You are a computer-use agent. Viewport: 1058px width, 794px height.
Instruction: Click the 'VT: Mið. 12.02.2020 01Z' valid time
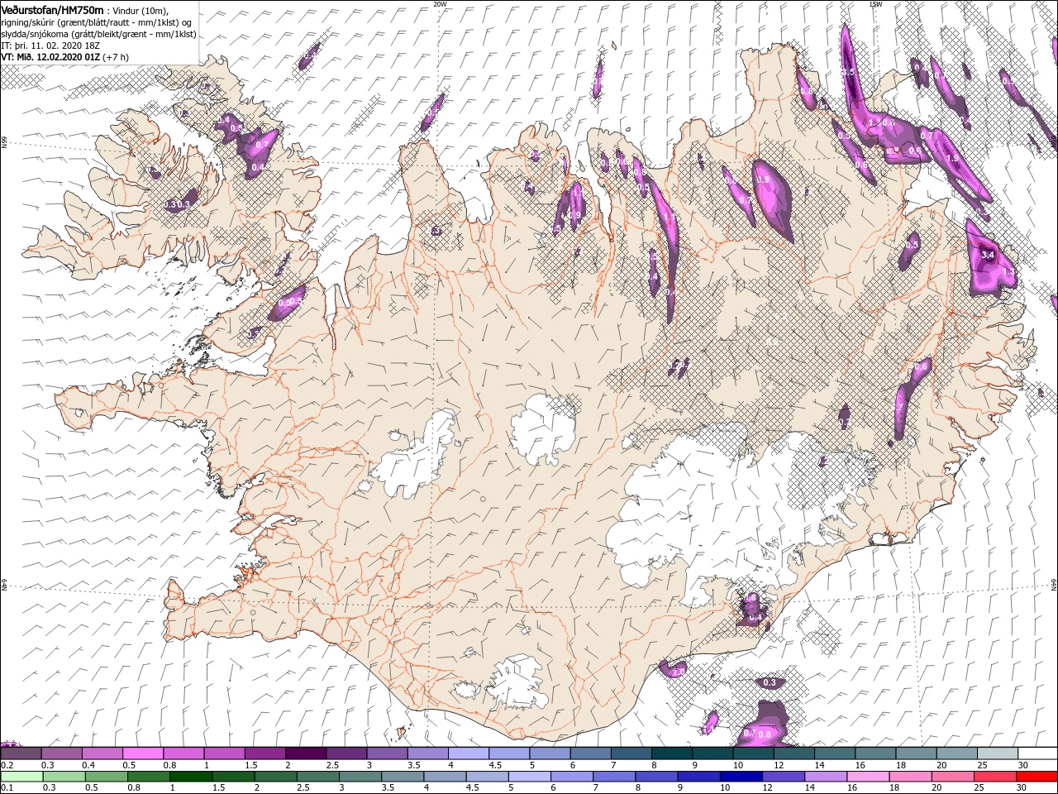click(49, 57)
